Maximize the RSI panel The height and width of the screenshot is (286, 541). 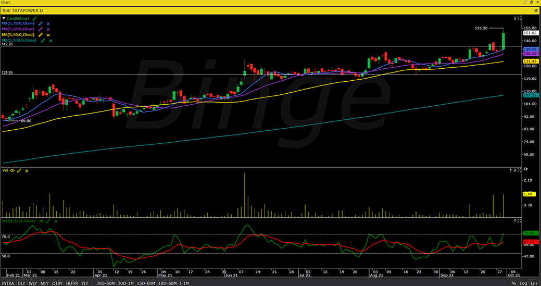[x=519, y=220]
